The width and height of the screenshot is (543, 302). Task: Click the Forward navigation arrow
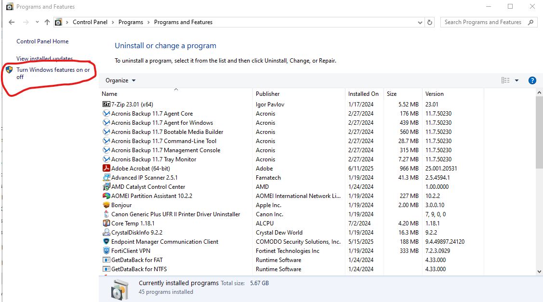pos(26,22)
